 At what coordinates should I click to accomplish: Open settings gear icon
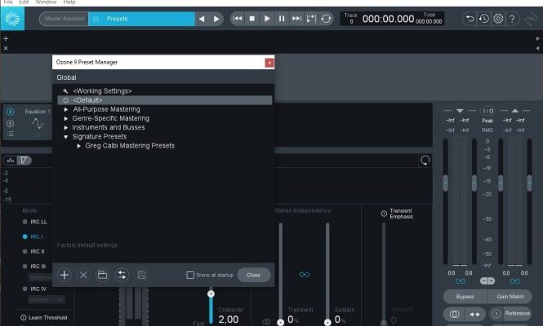point(498,18)
